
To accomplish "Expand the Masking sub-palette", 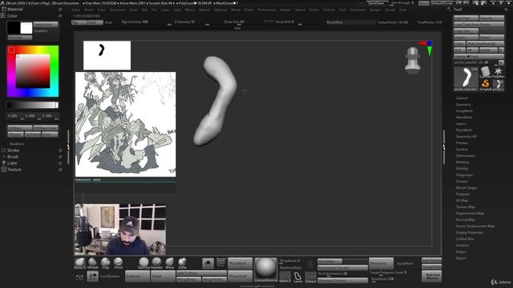I will pyautogui.click(x=463, y=162).
